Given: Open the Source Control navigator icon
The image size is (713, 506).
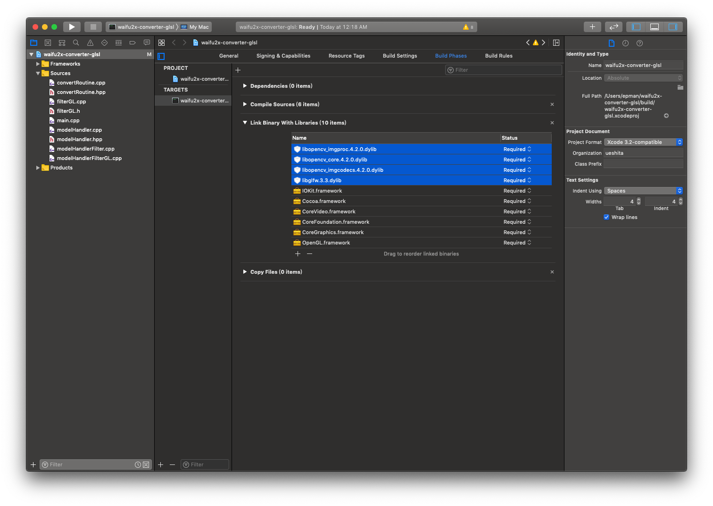Looking at the screenshot, I should [48, 43].
